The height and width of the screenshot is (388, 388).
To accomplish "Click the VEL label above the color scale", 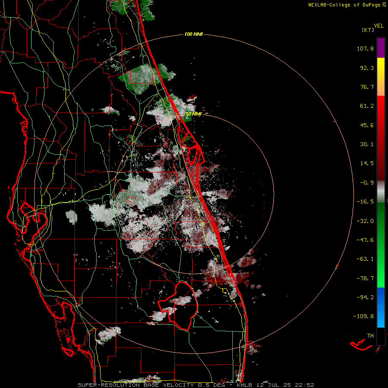I will pos(379,26).
